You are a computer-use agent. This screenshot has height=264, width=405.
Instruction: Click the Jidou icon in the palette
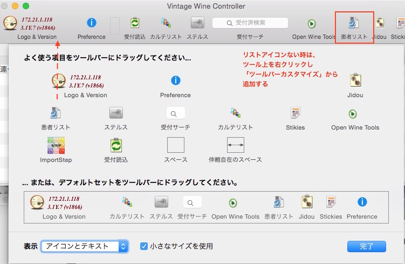(355, 81)
